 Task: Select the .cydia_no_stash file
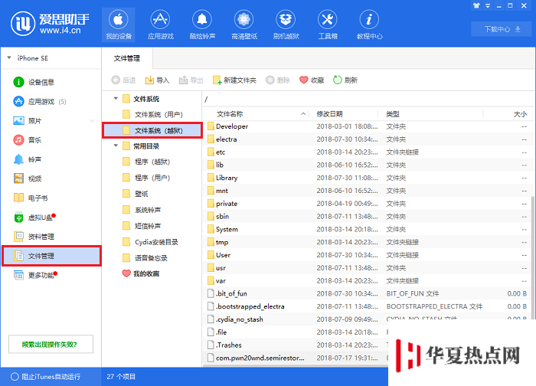point(367,319)
